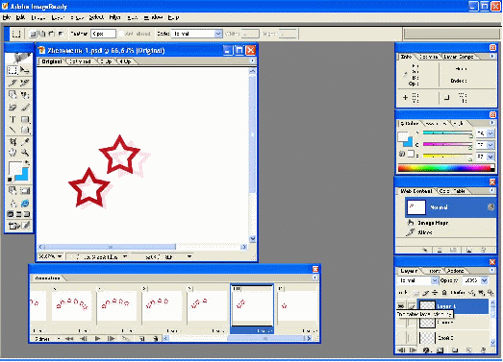The image size is (503, 362).
Task: Select the Image Map tool
Action: click(x=13, y=95)
